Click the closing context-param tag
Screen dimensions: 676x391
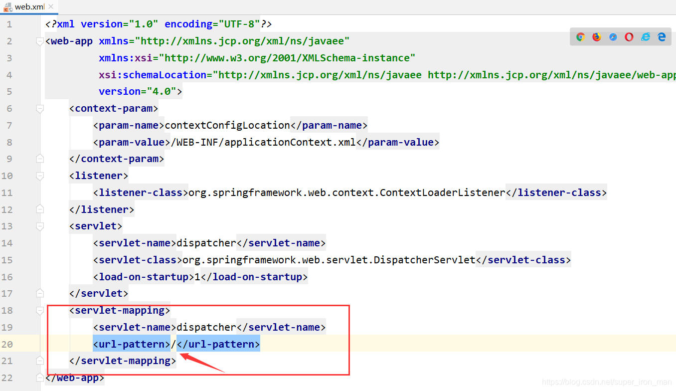click(117, 159)
